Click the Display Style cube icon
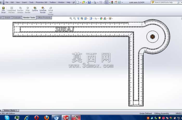Screen dimensions: 182x120 tap(91, 18)
